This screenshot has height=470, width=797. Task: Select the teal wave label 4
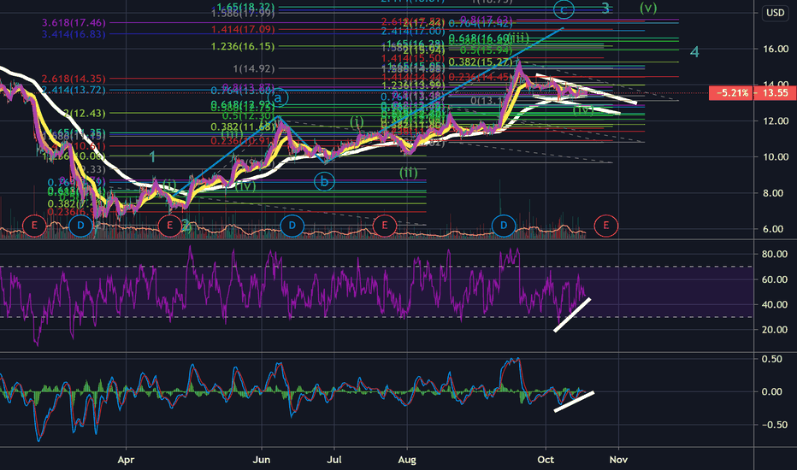(x=694, y=52)
